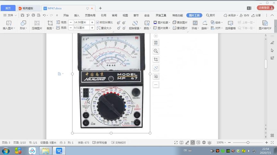Open the Selection Pane (选择窗格)
The width and height of the screenshot is (277, 155).
231,25
